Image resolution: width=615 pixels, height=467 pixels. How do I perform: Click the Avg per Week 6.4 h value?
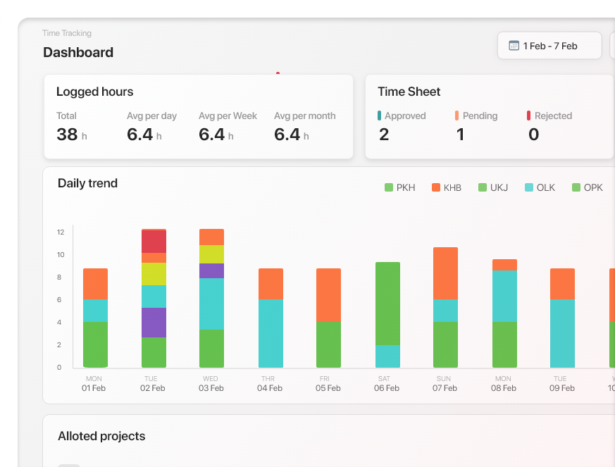point(216,135)
